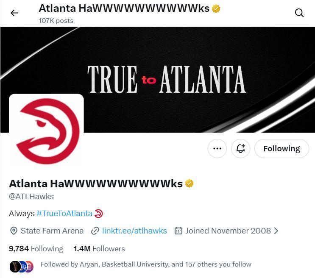This screenshot has height=278, width=315.
Task: Click the gold verified badge in header
Action: (x=216, y=9)
